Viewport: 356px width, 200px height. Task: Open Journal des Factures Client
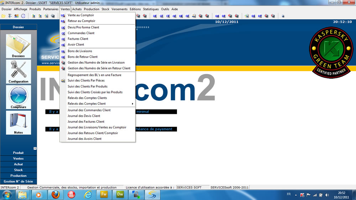tap(98, 122)
